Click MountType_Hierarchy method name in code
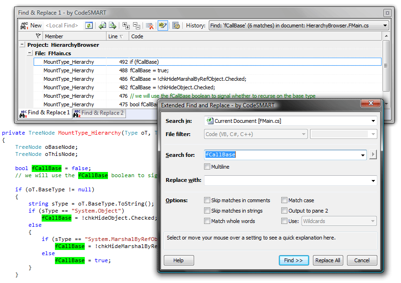The width and height of the screenshot is (401, 283). click(x=89, y=133)
